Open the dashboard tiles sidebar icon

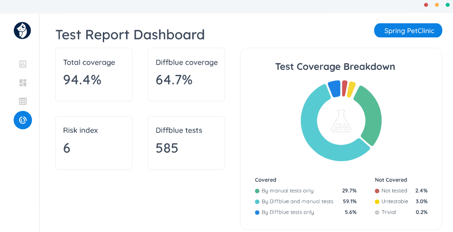(23, 83)
